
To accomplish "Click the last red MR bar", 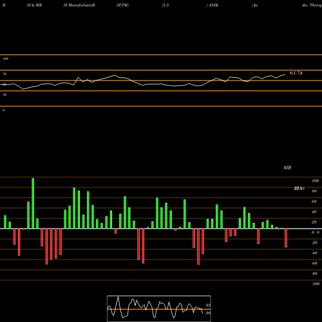I will pyautogui.click(x=286, y=238).
